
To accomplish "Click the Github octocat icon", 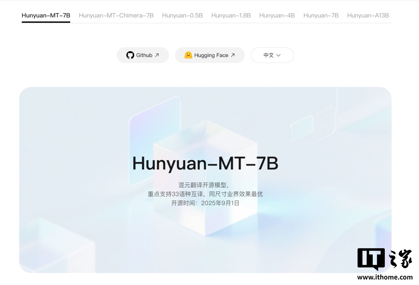I will [130, 55].
